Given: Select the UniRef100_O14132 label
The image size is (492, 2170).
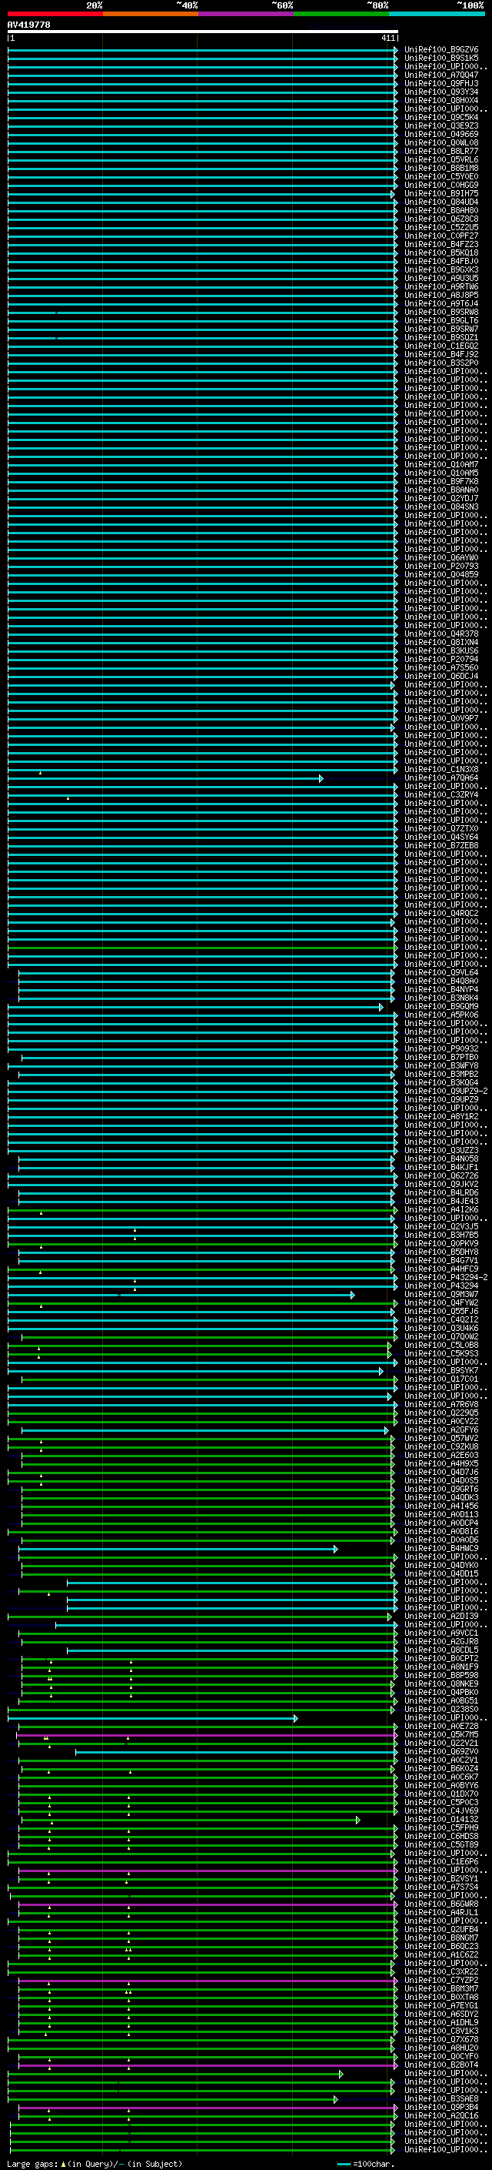Looking at the screenshot, I should pos(441,1820).
